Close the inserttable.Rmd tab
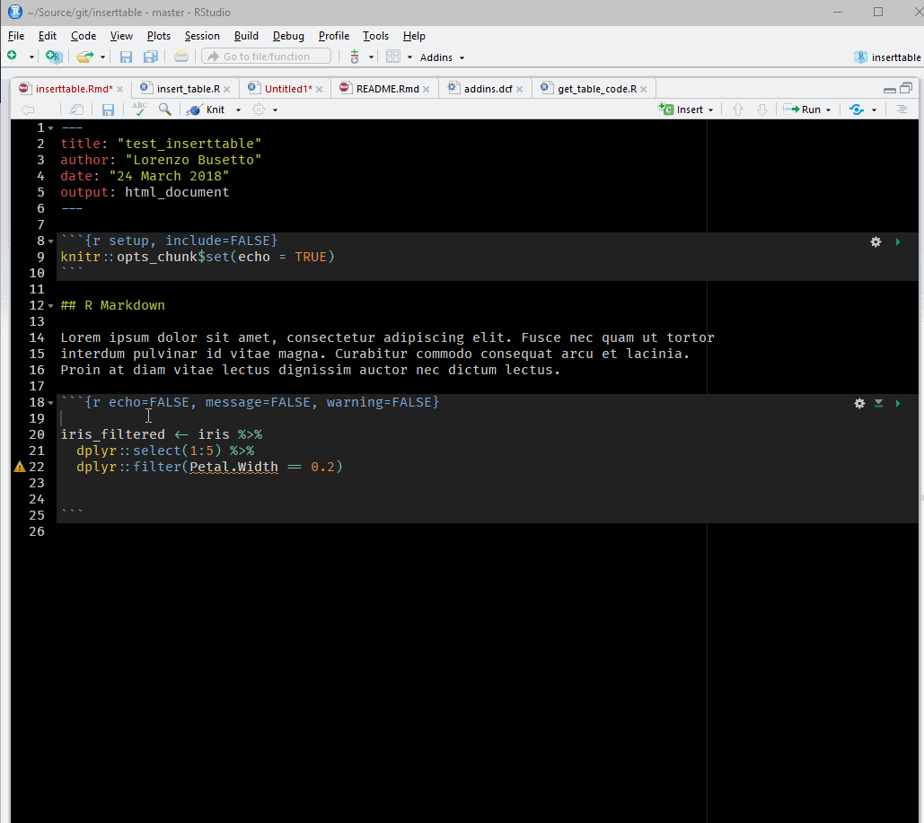 [x=119, y=90]
